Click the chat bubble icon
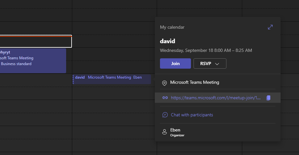Viewport: 299px width, 155px height. coord(165,115)
